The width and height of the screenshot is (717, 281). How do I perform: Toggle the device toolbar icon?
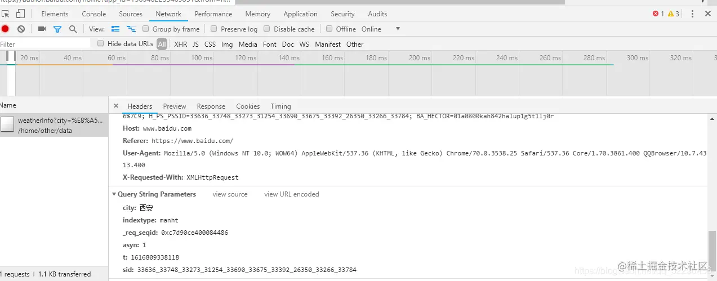click(20, 14)
